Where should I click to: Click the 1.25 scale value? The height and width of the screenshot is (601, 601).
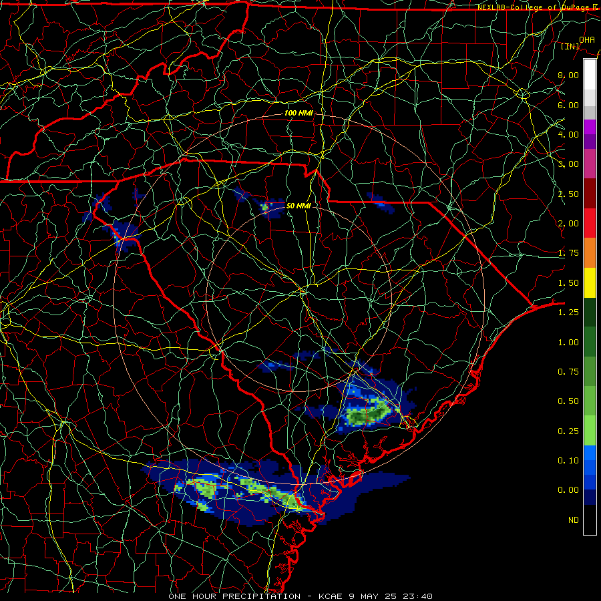pyautogui.click(x=568, y=313)
